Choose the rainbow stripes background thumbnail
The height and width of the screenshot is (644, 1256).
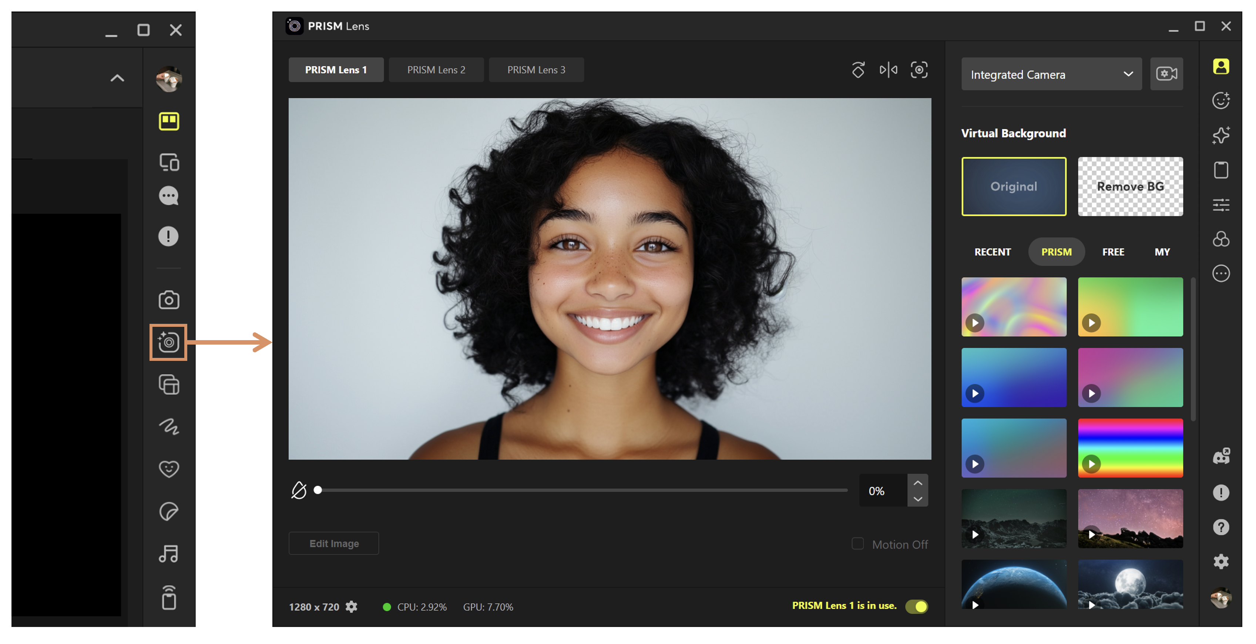click(1130, 448)
